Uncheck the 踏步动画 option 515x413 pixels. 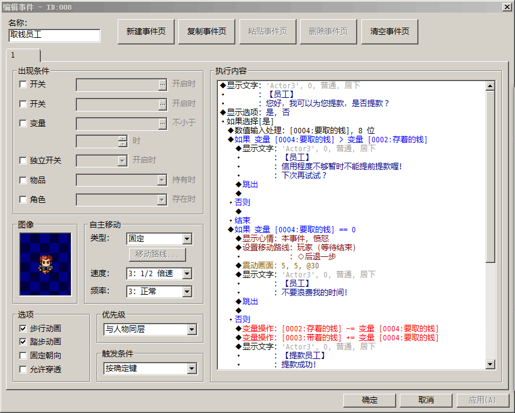23,342
